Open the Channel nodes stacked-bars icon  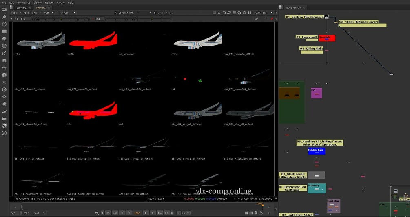4,31
